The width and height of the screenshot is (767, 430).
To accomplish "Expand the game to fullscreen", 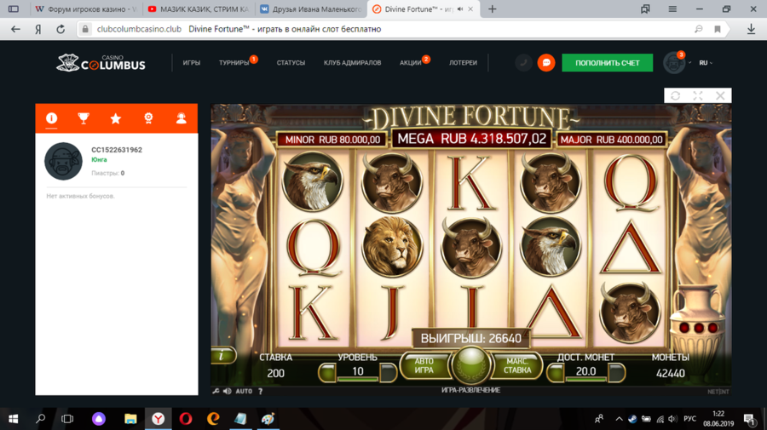I will (x=698, y=96).
